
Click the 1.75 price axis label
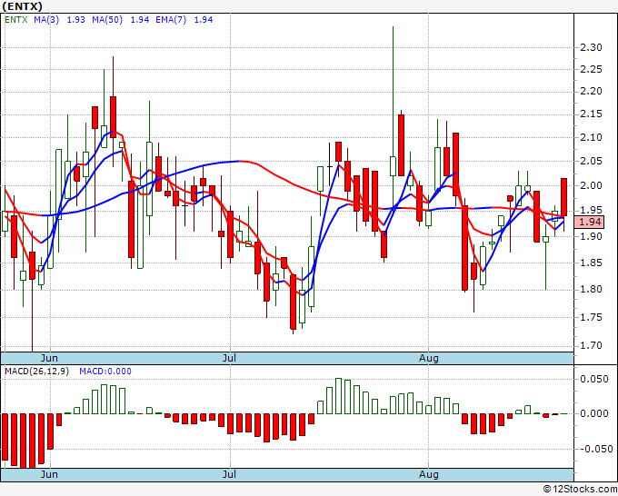point(592,317)
